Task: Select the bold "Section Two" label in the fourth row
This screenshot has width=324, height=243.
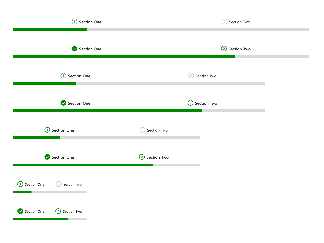Action: point(206,103)
